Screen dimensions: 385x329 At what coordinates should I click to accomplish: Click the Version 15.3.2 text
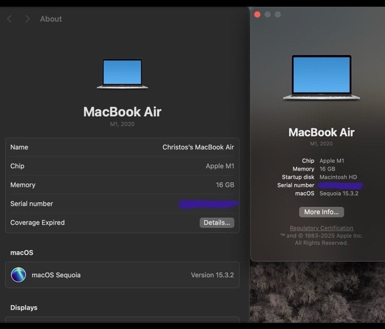[x=213, y=275]
